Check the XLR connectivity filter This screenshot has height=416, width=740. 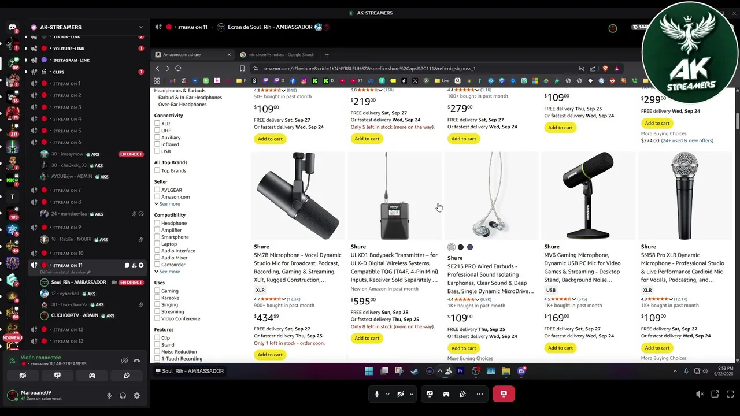tap(157, 124)
